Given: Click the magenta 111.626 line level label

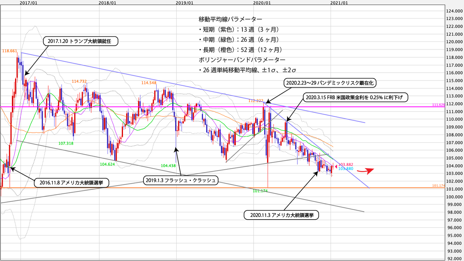Looking at the screenshot, I should click(x=438, y=105).
